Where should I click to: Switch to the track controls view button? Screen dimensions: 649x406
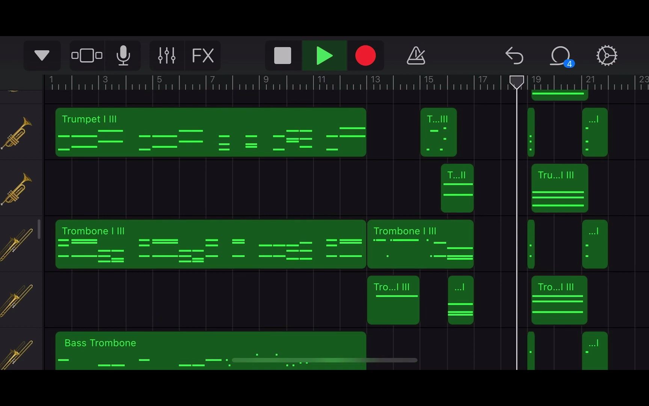click(87, 56)
